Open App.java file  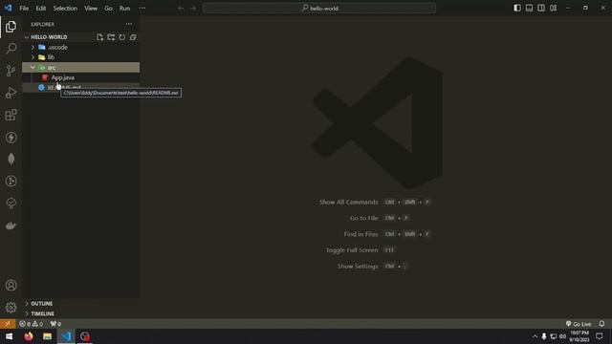click(62, 77)
